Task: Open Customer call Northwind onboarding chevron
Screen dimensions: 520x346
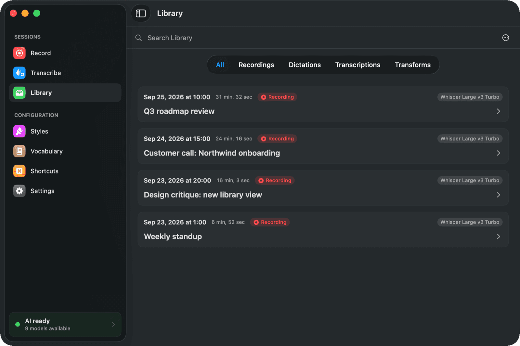Action: 499,153
